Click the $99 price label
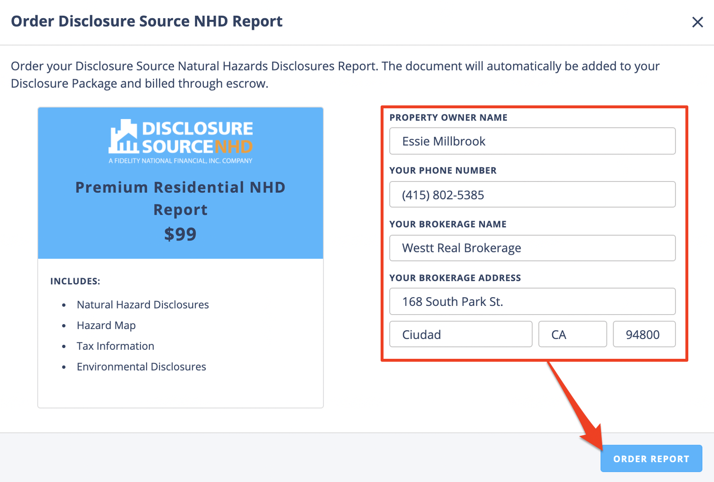714x482 pixels. 181,234
